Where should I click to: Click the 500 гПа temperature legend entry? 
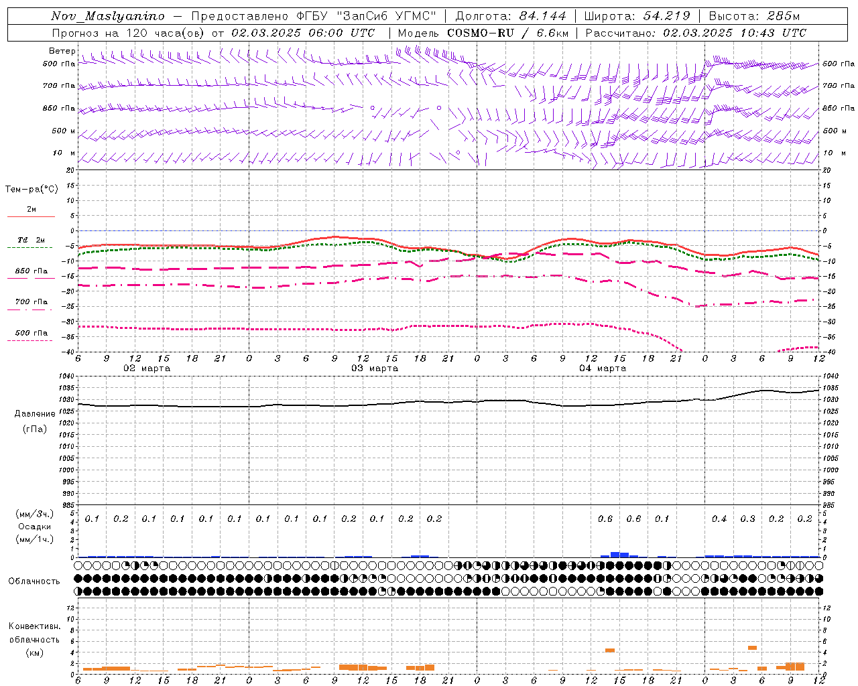32,333
